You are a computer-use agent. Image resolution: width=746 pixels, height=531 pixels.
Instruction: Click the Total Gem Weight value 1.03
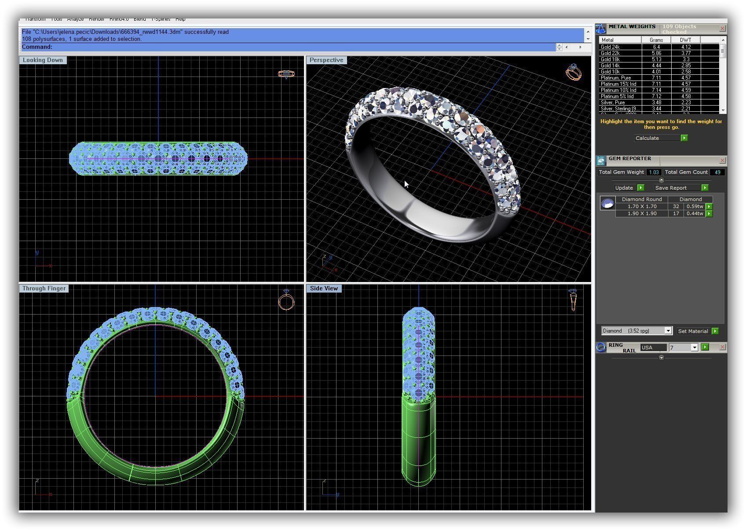654,172
